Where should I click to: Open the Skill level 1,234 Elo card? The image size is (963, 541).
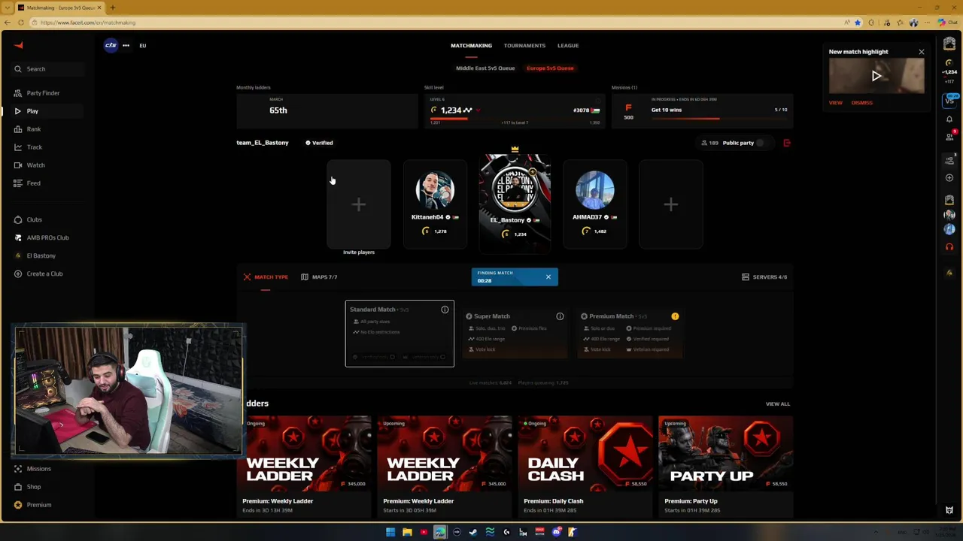[x=514, y=110]
